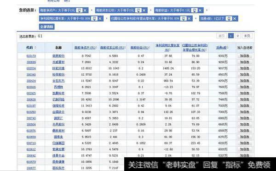Sort by 流通A股 column header
The width and height of the screenshot is (276, 171).
(x=222, y=48)
